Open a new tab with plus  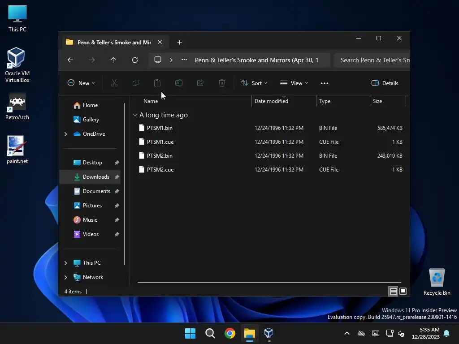coord(179,43)
